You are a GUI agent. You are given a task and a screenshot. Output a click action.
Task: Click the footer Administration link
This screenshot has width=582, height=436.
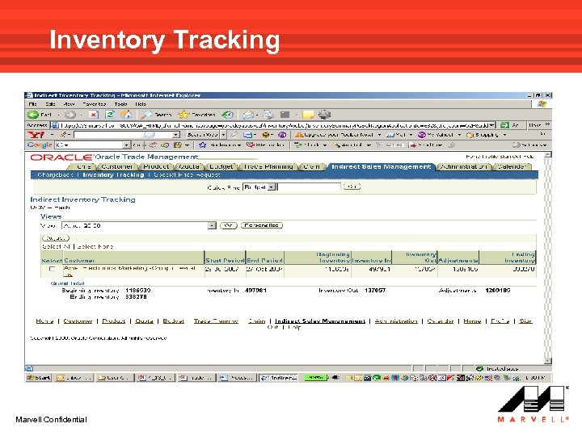[396, 321]
